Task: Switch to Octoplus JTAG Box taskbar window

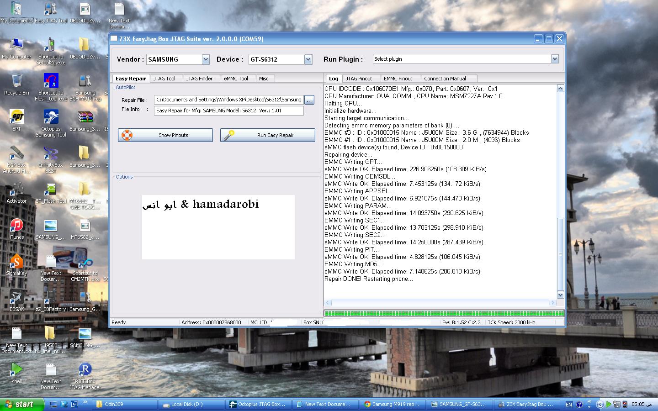Action: [258, 404]
